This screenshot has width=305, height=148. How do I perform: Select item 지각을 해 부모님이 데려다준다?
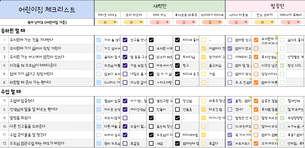tap(51, 65)
